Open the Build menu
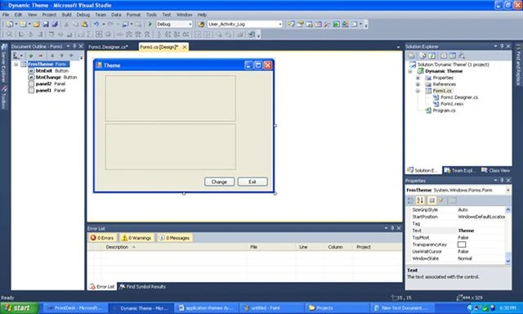Image resolution: width=523 pixels, height=314 pixels. [x=66, y=15]
